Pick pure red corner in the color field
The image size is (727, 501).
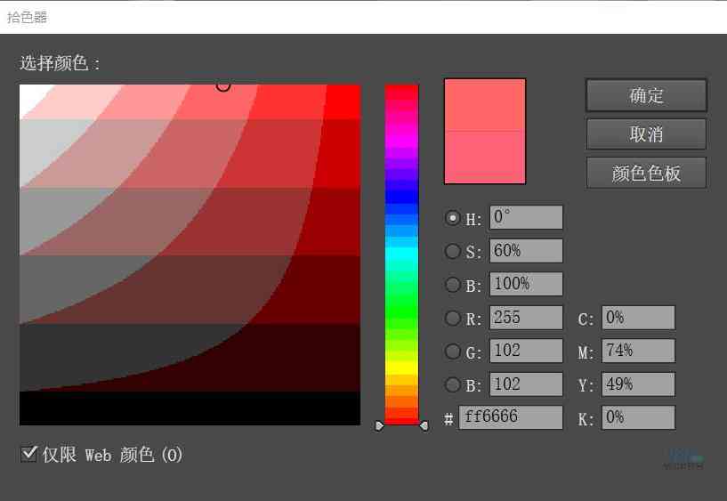(343, 101)
